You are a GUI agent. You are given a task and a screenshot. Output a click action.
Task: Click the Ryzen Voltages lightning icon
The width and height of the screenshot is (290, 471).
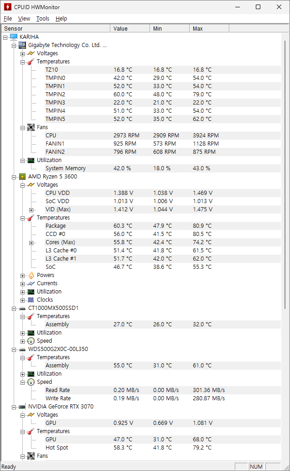[x=31, y=185]
